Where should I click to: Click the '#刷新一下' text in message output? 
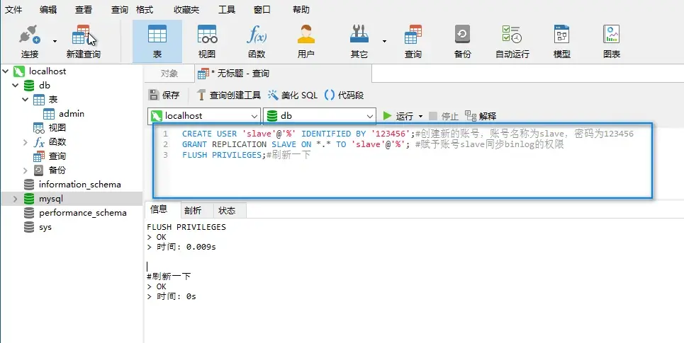click(x=169, y=277)
